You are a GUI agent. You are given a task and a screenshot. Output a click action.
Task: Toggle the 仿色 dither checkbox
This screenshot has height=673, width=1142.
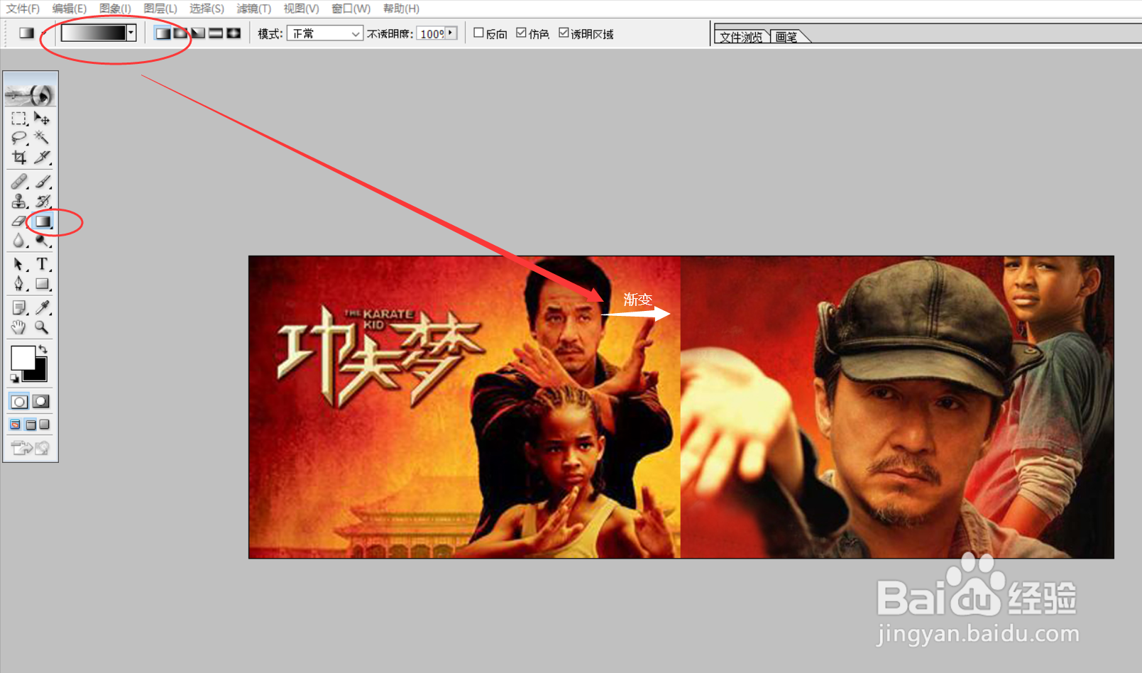click(x=521, y=33)
